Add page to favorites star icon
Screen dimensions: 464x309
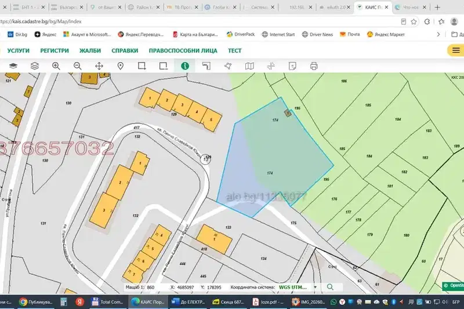pos(414,21)
